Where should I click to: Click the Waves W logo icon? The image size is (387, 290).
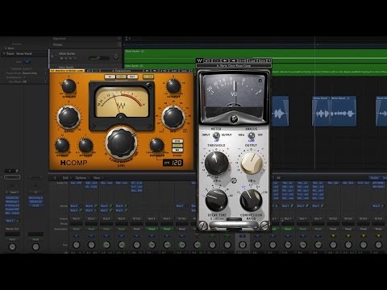click(199, 60)
